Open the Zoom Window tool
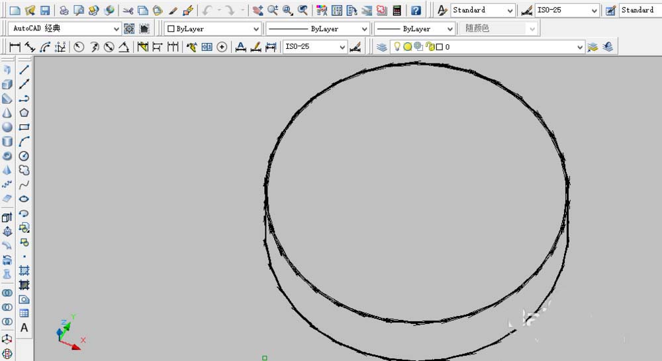The image size is (662, 361). point(288,10)
